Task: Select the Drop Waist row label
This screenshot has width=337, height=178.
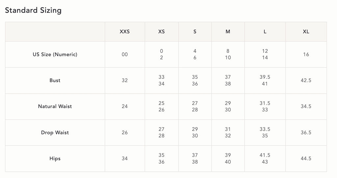Action: 55,133
